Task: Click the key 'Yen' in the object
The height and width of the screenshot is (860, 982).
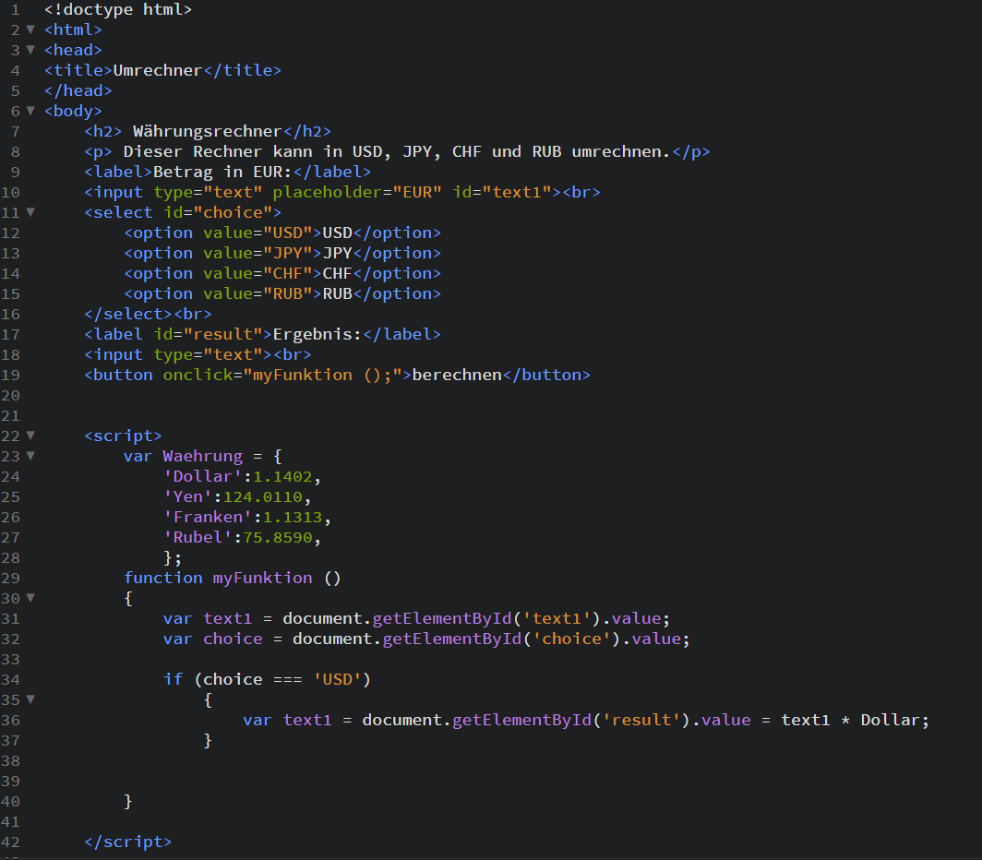Action: click(188, 496)
